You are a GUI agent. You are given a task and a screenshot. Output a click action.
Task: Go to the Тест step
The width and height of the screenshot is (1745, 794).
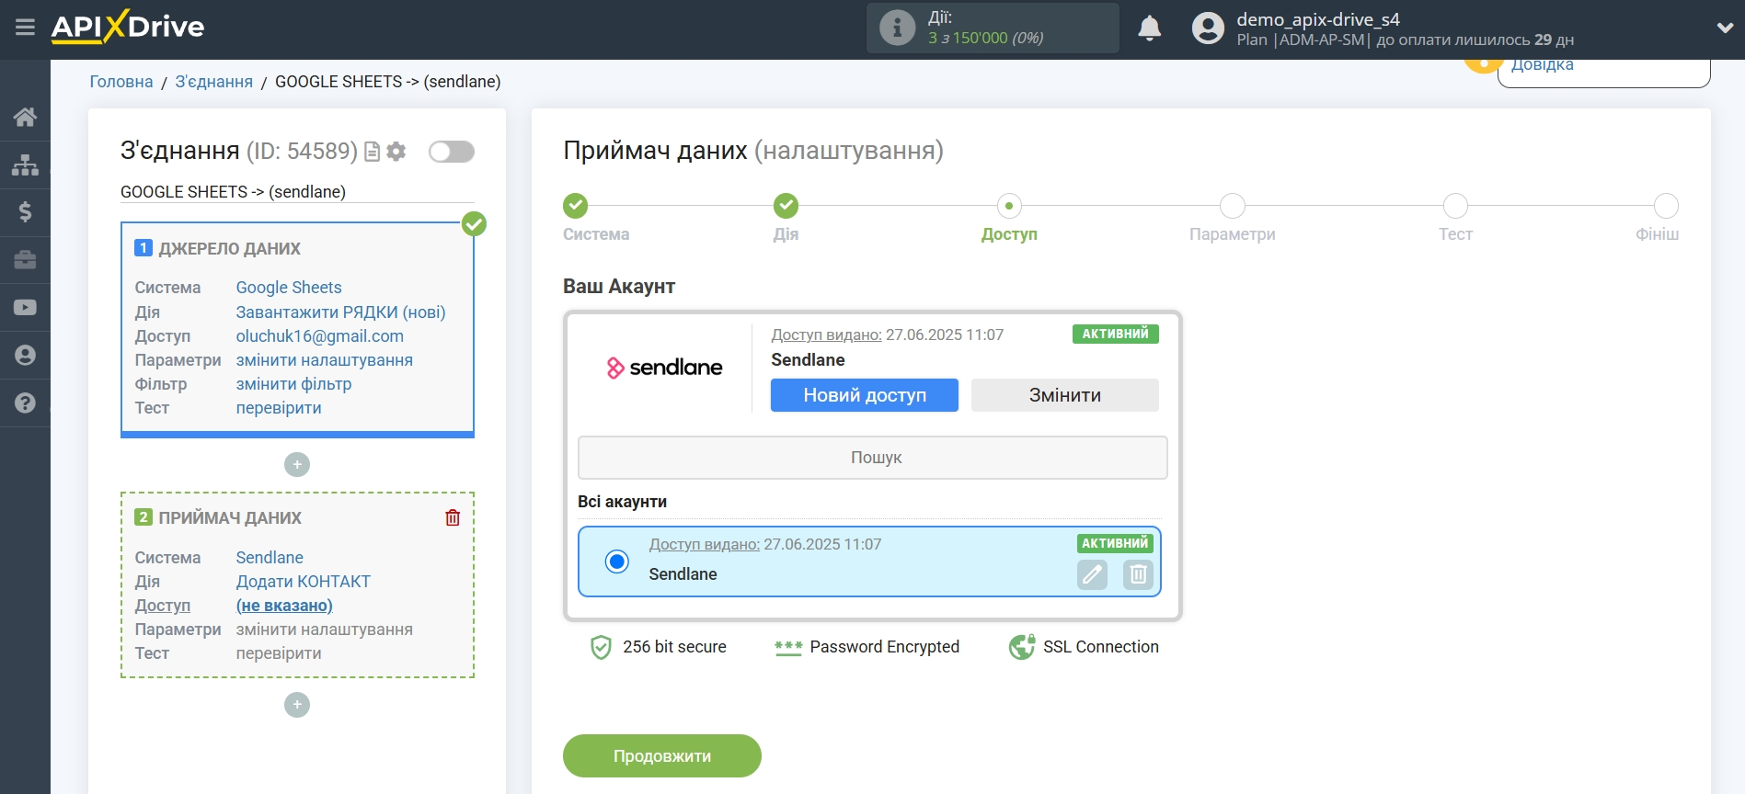[1455, 206]
